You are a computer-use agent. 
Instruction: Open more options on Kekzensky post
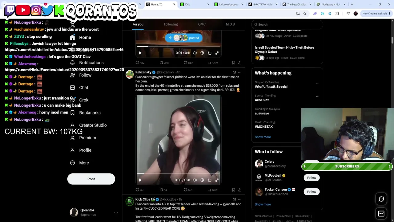tap(240, 72)
